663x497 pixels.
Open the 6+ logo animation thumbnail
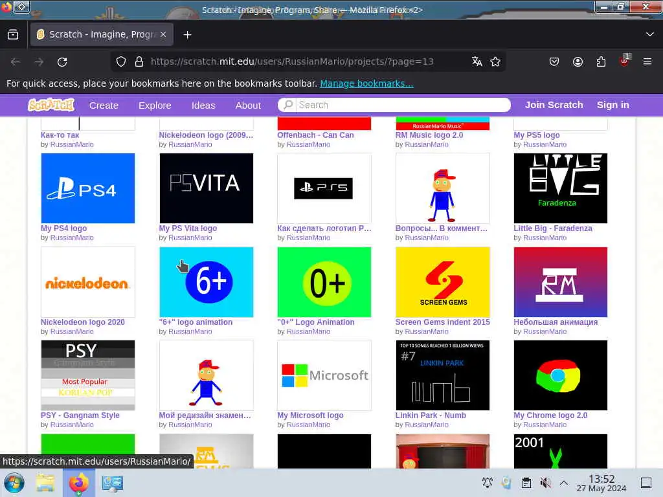207,282
